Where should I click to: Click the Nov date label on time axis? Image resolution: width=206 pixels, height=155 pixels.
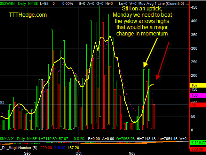tap(132, 153)
